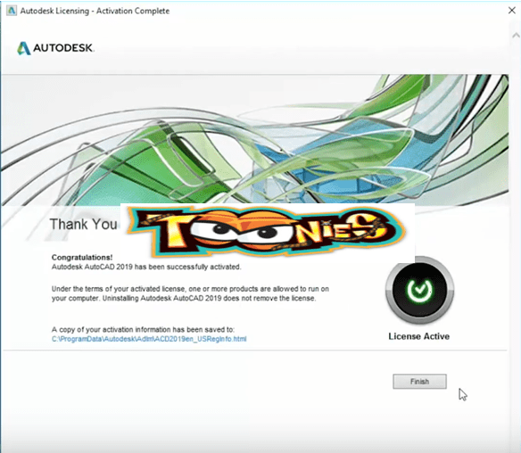Click 'A copy of your activation information' text
Image resolution: width=521 pixels, height=453 pixels.
pos(143,329)
